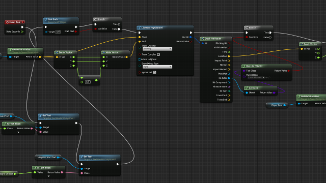Open the Trace Channel dropdown showing Visibility
Image resolution: width=326 pixels, height=183 pixels.
[x=157, y=49]
